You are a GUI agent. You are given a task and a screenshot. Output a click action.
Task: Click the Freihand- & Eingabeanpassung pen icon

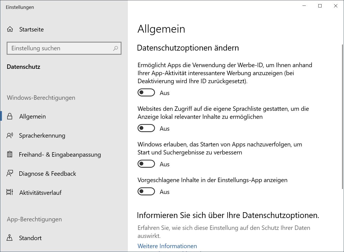[9, 154]
